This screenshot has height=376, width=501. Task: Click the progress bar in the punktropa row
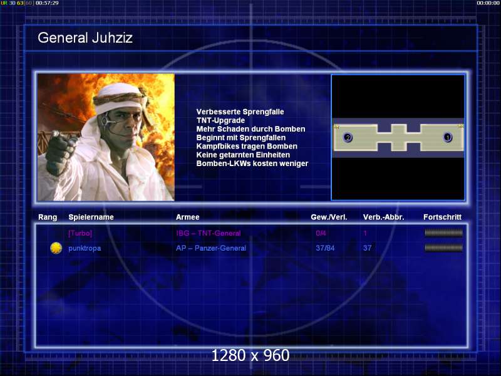[x=443, y=248]
